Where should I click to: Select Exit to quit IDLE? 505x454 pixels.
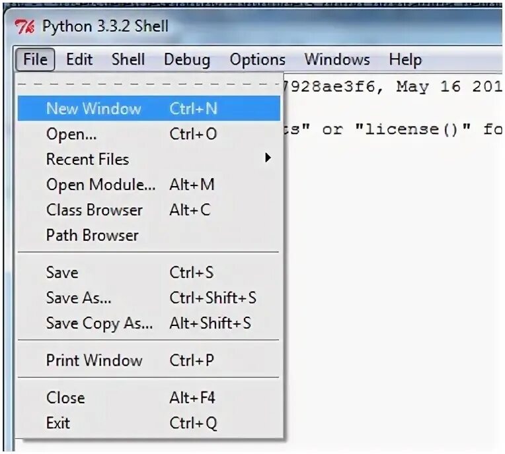click(149, 423)
